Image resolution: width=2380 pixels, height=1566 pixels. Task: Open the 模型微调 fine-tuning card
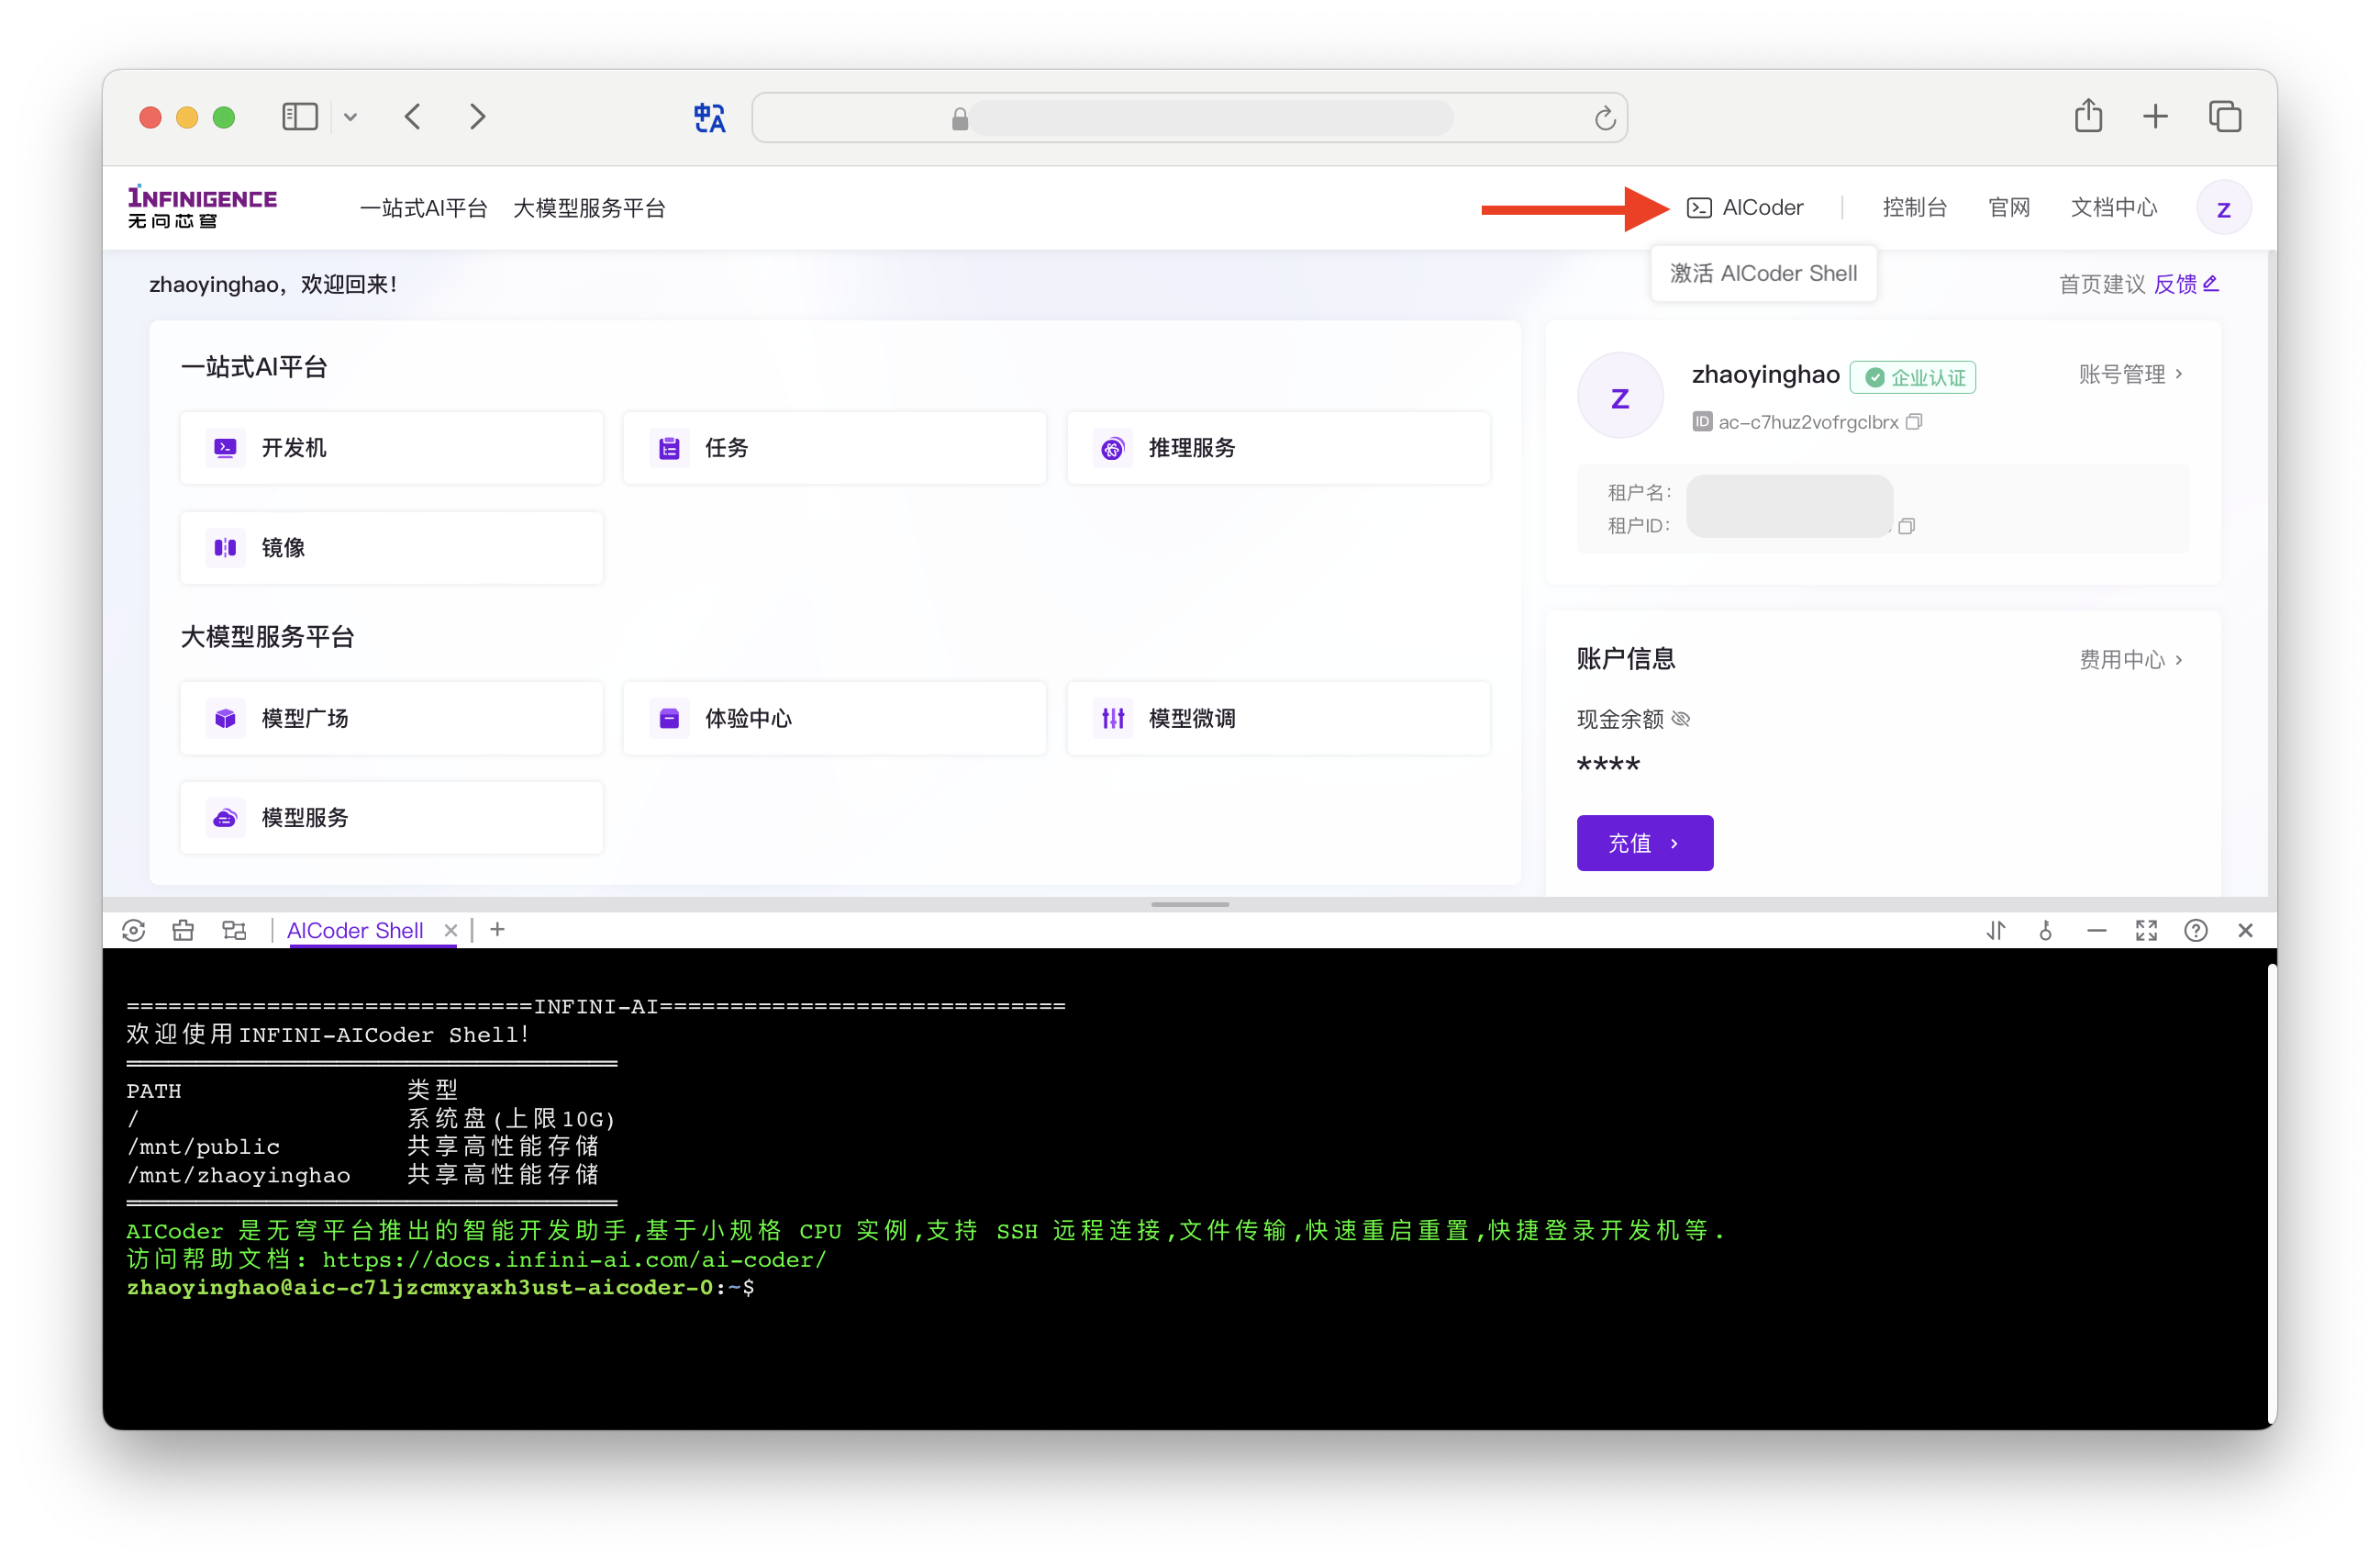click(x=1278, y=719)
